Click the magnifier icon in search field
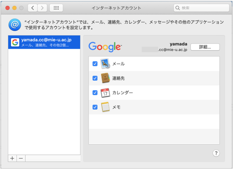233x169 pixels. coord(178,8)
